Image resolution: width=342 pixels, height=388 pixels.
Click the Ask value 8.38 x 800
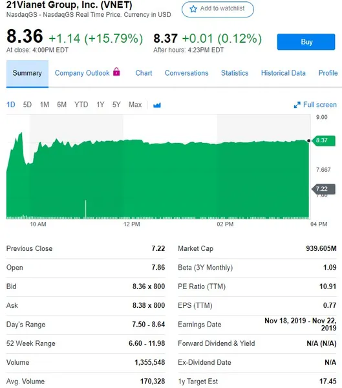(x=149, y=305)
